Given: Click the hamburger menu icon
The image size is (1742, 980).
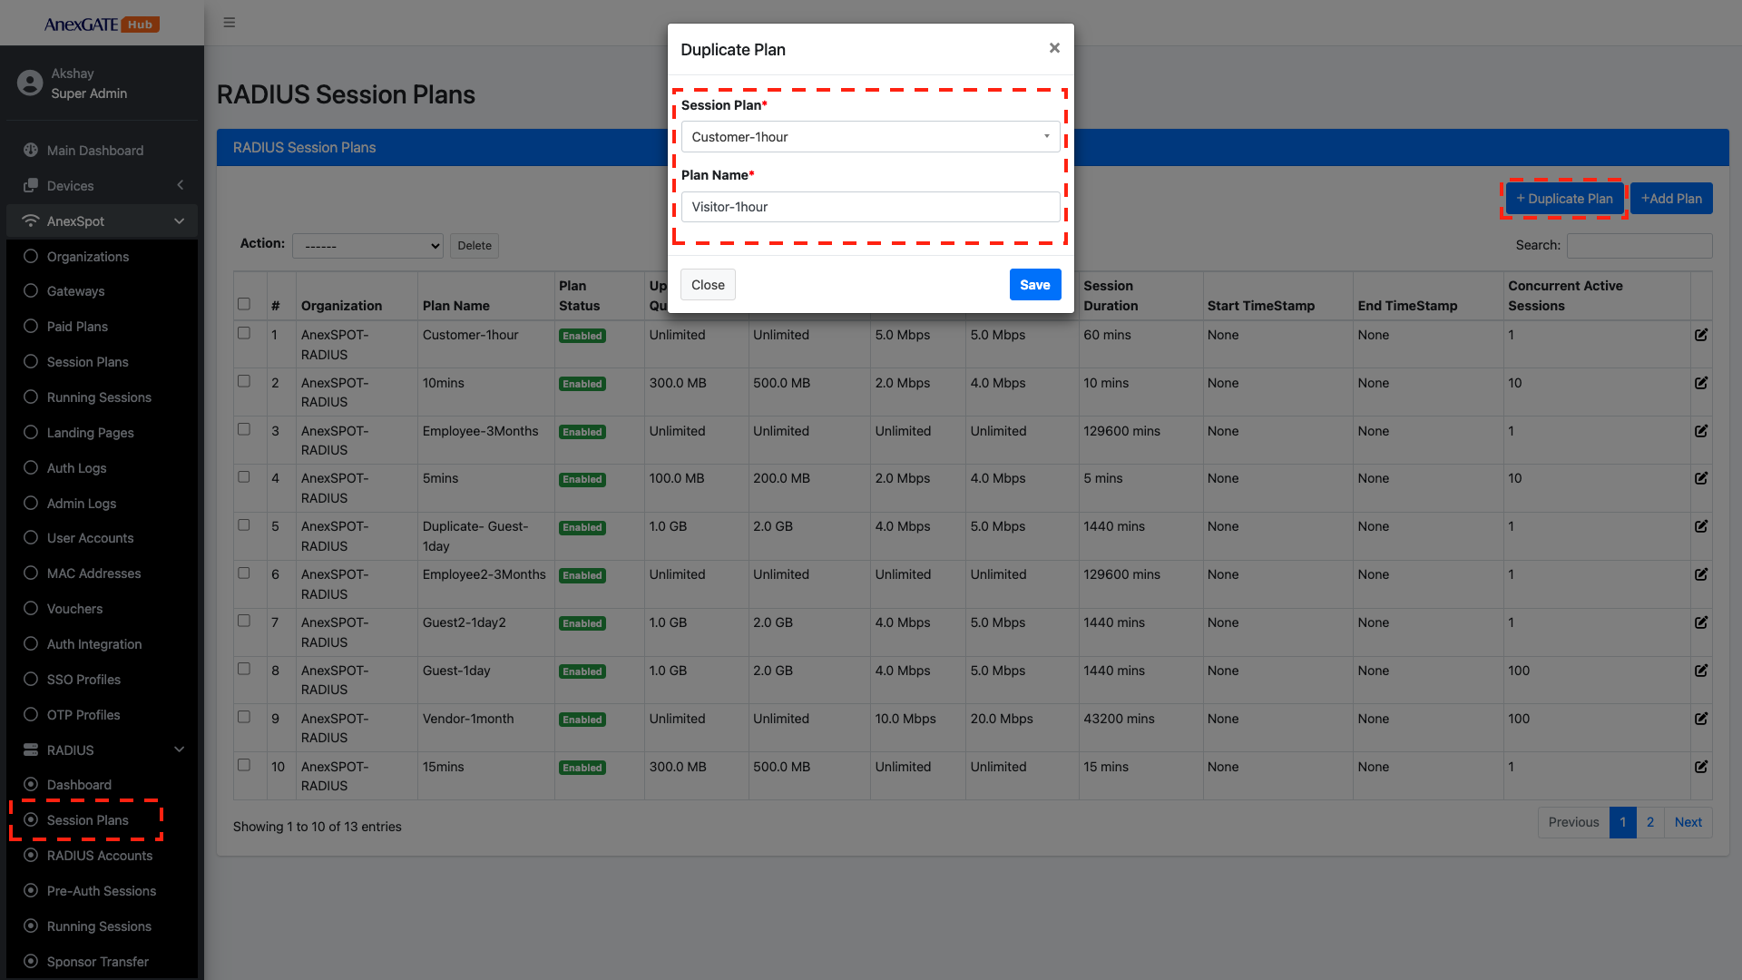Looking at the screenshot, I should coord(230,23).
